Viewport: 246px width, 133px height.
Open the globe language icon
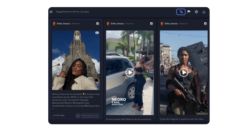tap(196, 12)
